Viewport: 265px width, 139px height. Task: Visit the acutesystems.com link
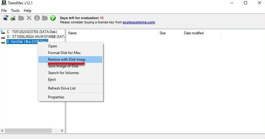pos(139,22)
